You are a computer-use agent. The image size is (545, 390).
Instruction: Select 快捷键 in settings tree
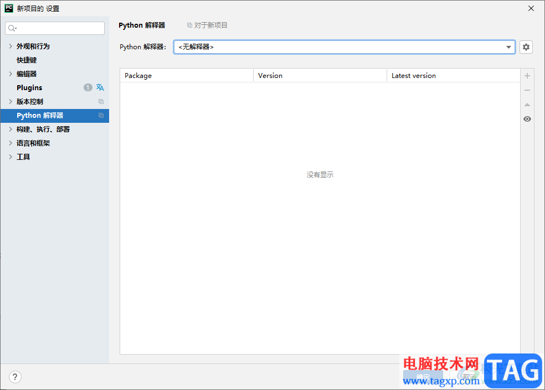pyautogui.click(x=27, y=60)
